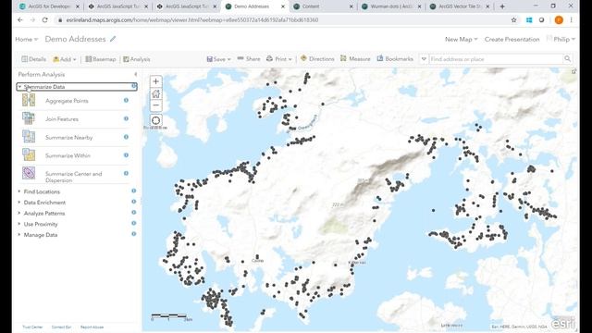Open the Add layer dropdown

click(x=65, y=59)
